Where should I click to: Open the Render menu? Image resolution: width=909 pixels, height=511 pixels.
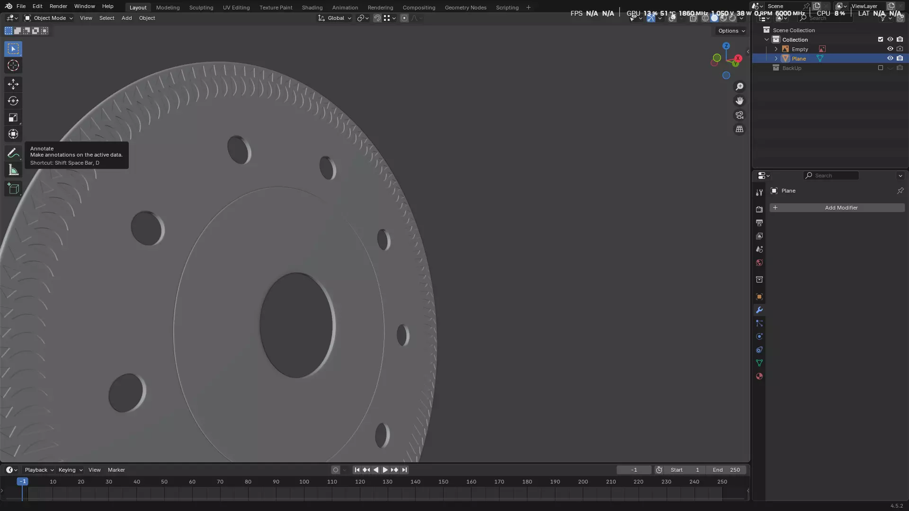[x=58, y=6]
